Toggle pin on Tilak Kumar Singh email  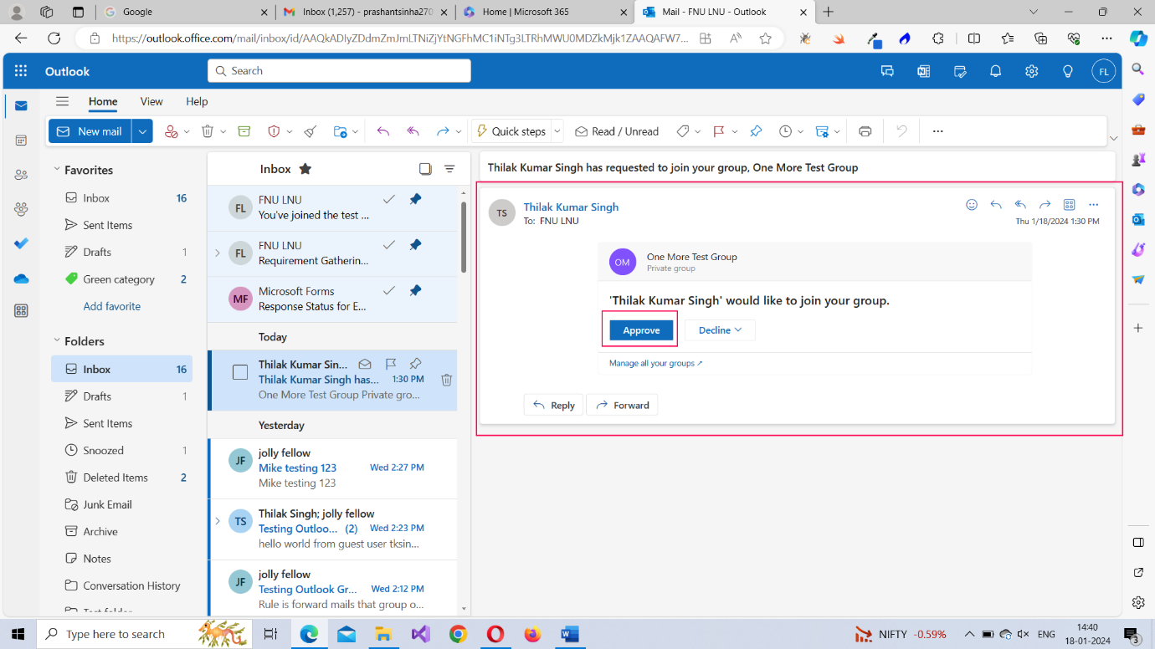[x=415, y=364]
